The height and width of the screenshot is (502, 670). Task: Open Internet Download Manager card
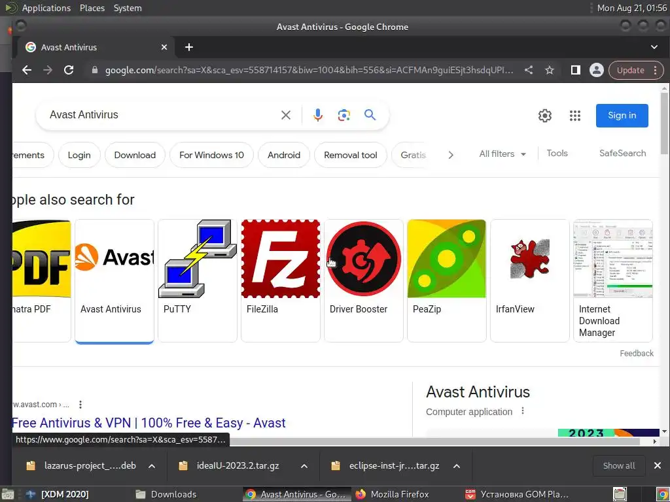pyautogui.click(x=612, y=280)
